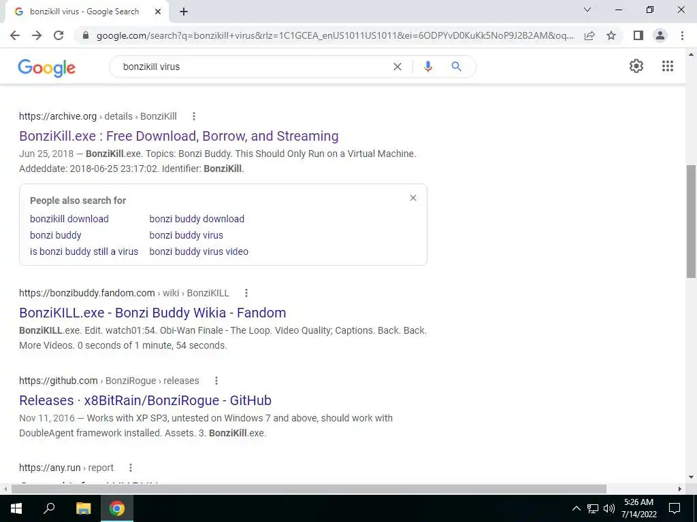The image size is (697, 522).
Task: Click the any.run report breadcrumb URL
Action: pyautogui.click(x=66, y=468)
